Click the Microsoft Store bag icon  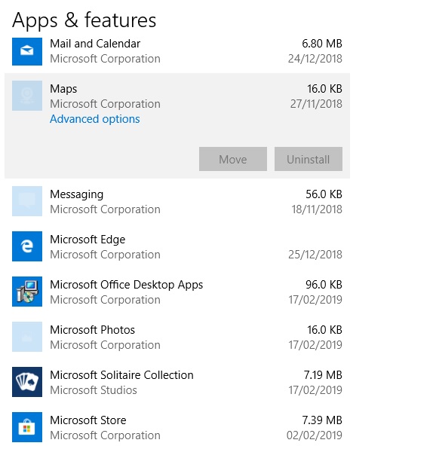27,427
